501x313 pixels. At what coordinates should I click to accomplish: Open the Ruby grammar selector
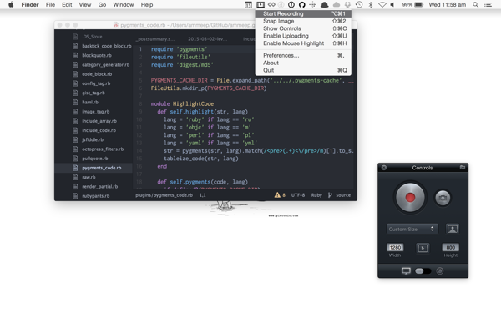pyautogui.click(x=316, y=195)
